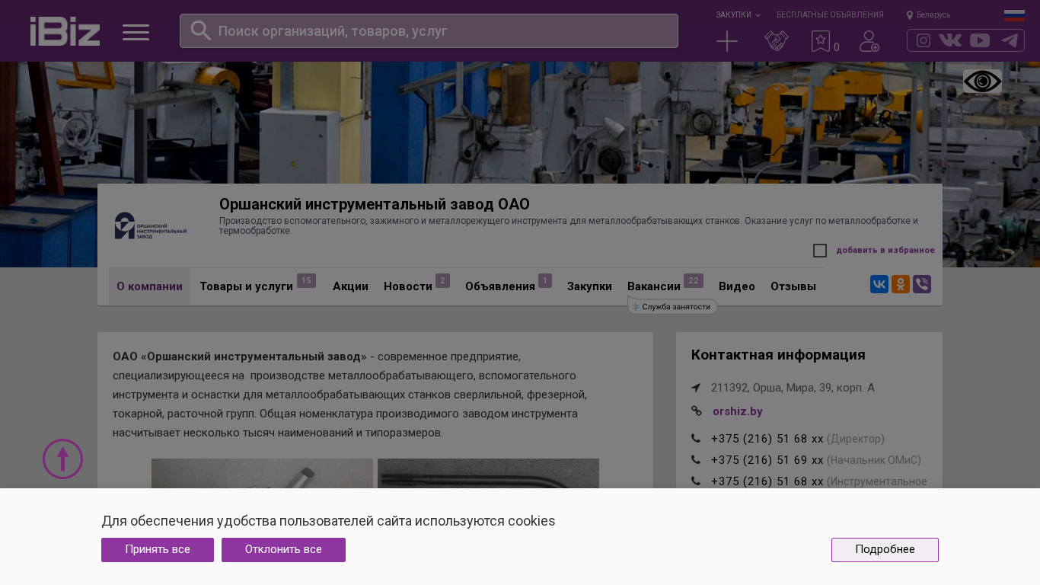
Task: Open the Отзывы tab
Action: [x=793, y=286]
